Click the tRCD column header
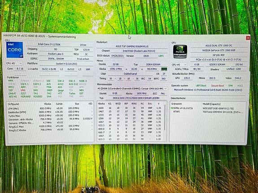Image resolution: width=258 pixels, height=193 pixels. tap(118, 103)
